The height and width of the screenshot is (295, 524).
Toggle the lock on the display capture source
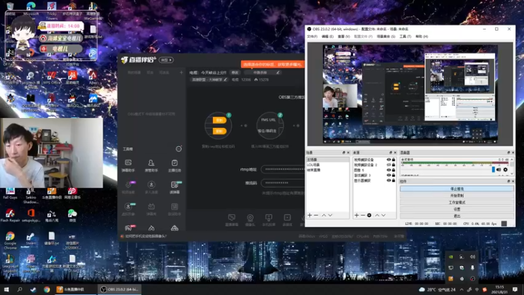[x=394, y=180]
